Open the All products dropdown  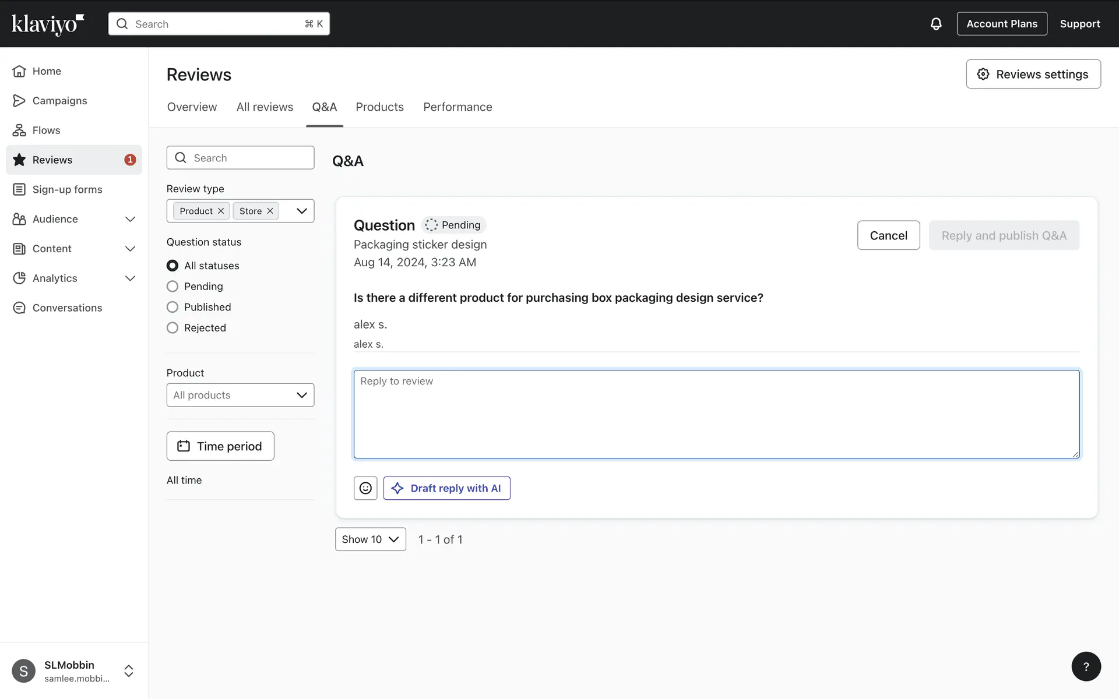(240, 395)
